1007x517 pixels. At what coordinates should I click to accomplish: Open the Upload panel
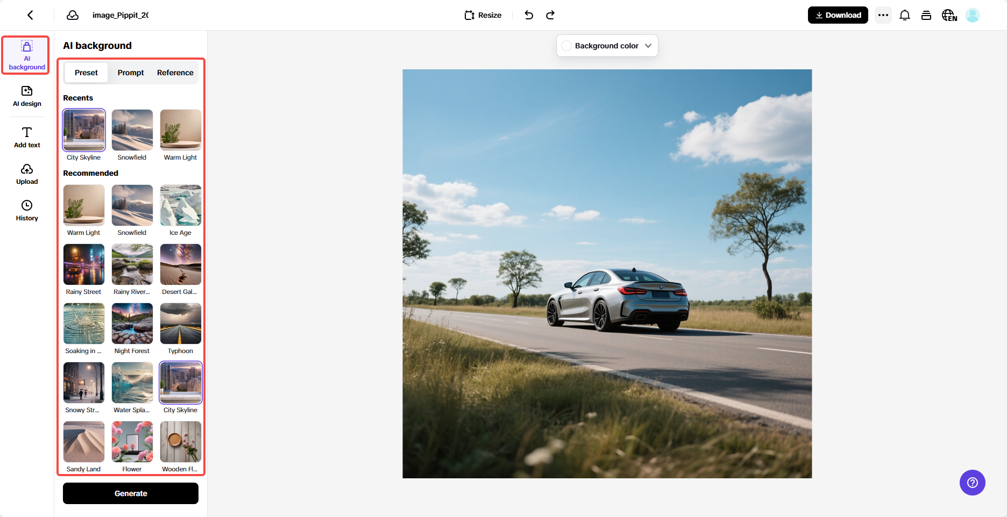click(27, 175)
